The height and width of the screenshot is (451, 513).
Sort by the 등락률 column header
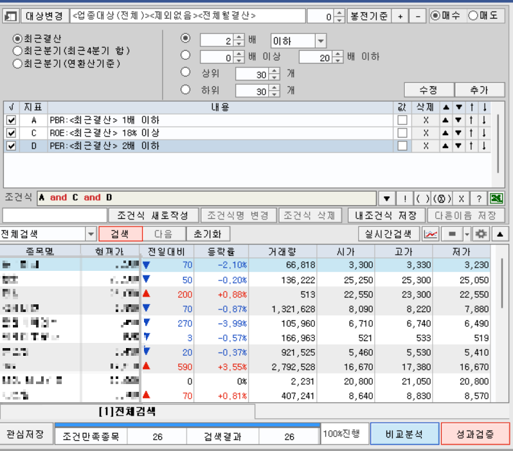(x=221, y=252)
